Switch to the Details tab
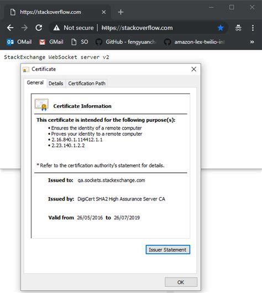This screenshot has height=293, width=262. click(56, 83)
